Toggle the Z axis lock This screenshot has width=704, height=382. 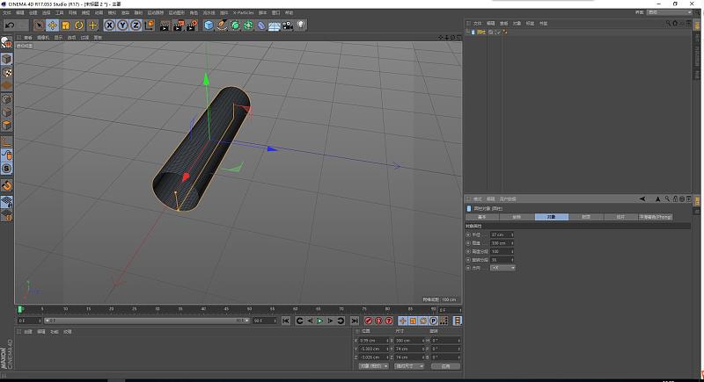[136, 25]
